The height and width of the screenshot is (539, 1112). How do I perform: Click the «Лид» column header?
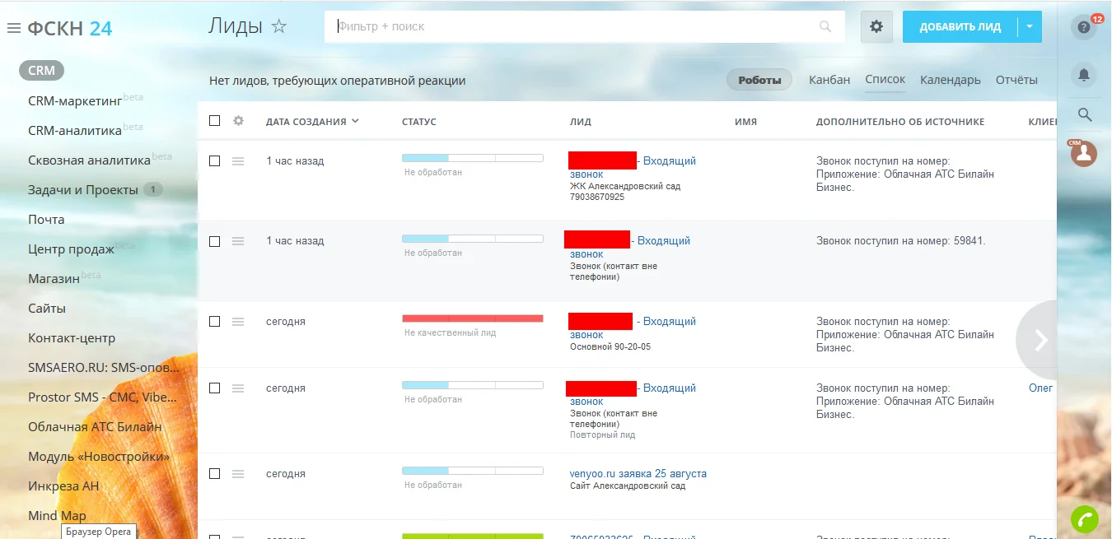581,121
